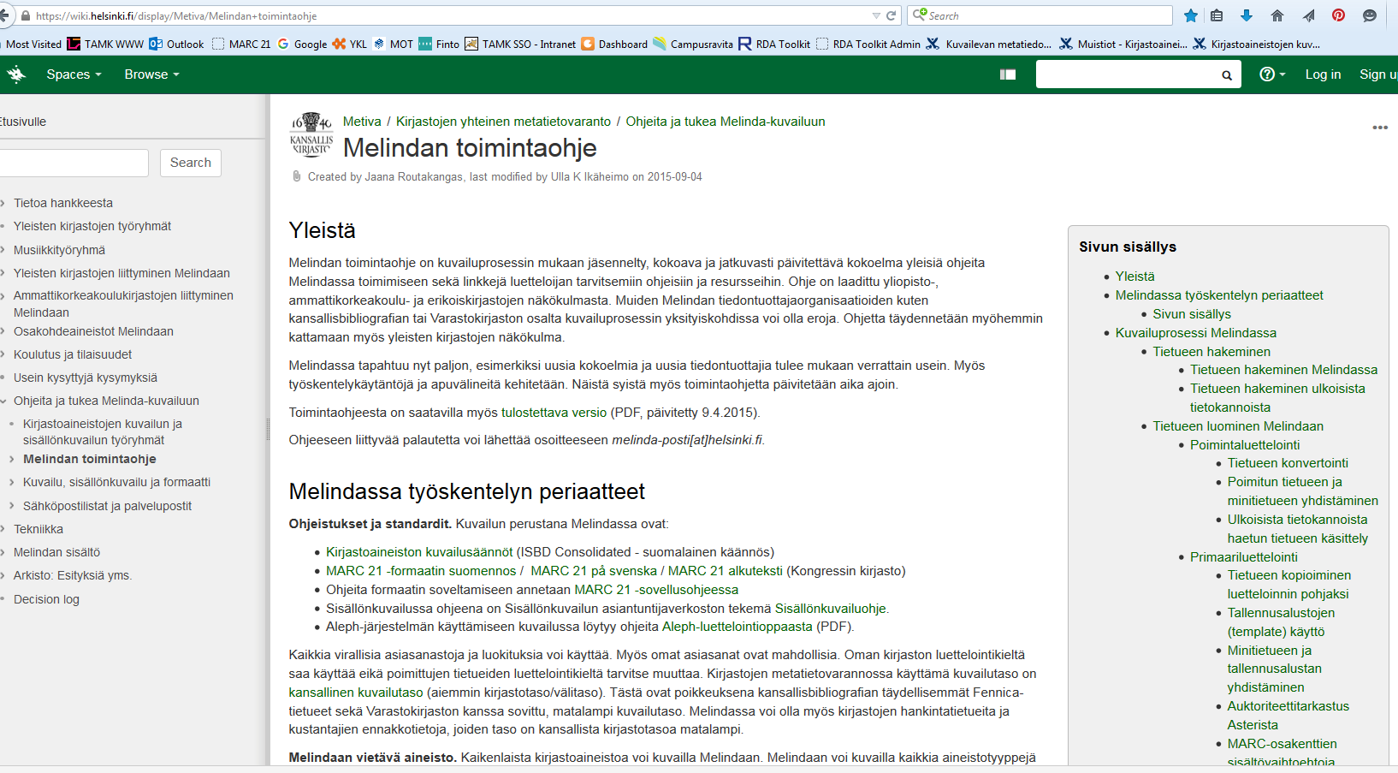
Task: Reload the page with refresh icon
Action: pyautogui.click(x=891, y=15)
